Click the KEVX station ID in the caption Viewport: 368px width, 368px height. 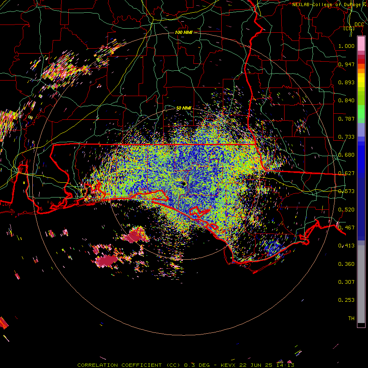pyautogui.click(x=229, y=365)
